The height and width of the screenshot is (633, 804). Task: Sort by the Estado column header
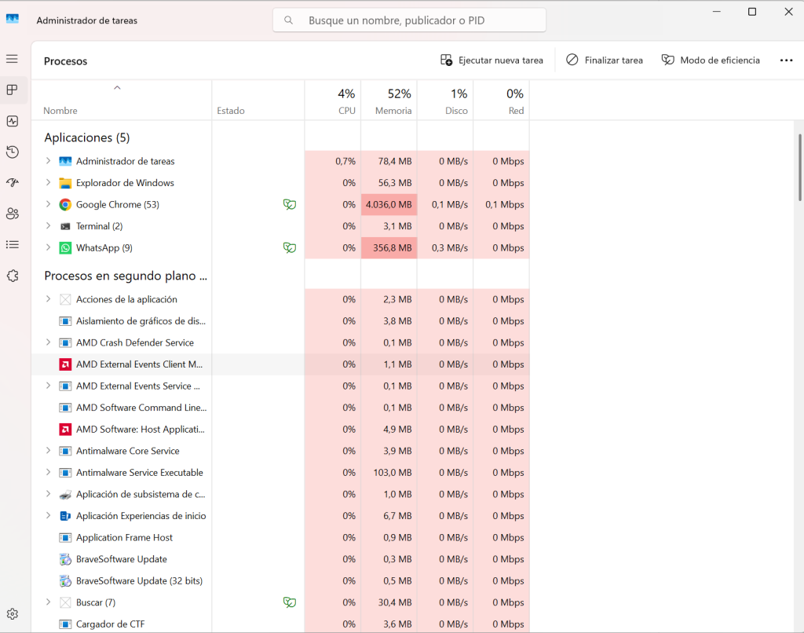[x=258, y=101]
